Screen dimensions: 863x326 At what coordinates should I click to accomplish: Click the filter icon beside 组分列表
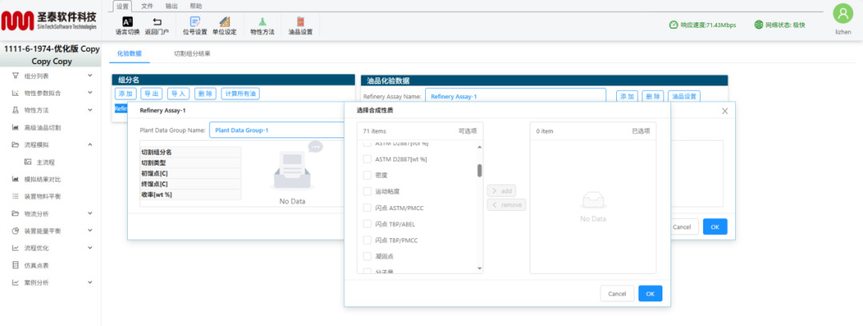[x=15, y=76]
